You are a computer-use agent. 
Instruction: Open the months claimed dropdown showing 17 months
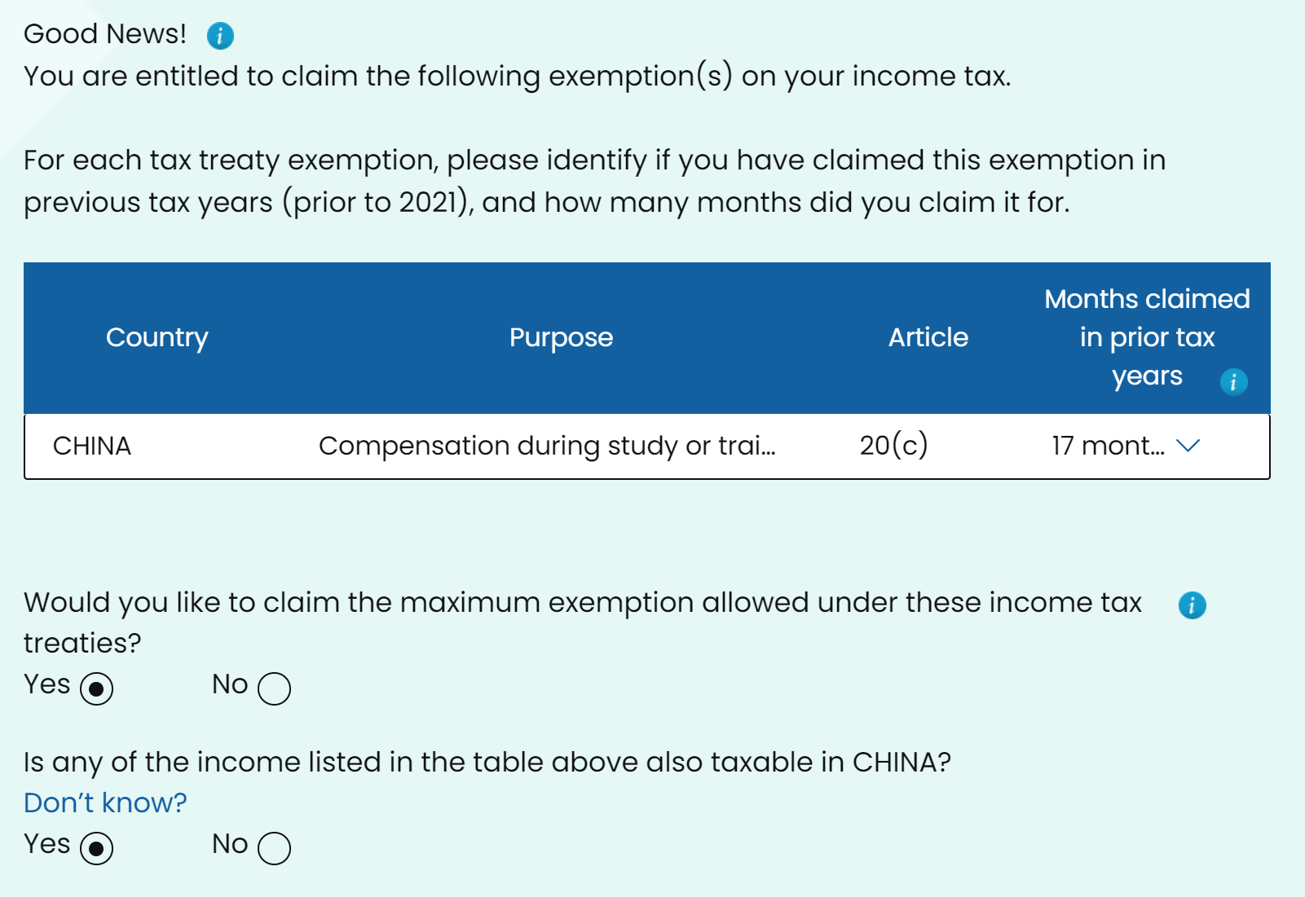1124,446
